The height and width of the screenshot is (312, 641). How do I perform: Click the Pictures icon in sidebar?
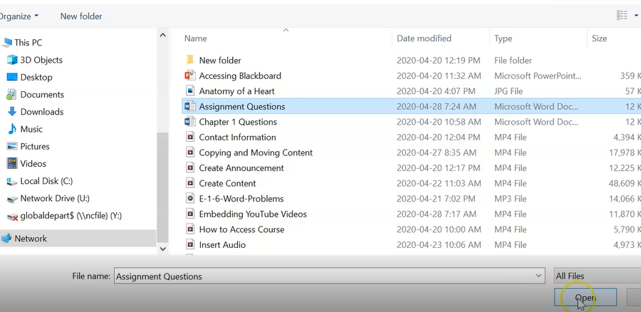click(12, 146)
